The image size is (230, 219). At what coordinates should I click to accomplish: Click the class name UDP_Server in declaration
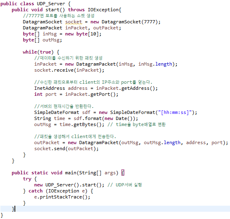pos(51,4)
